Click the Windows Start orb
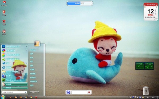Image resolution: width=159 pixels, height=99 pixels. point(3,97)
